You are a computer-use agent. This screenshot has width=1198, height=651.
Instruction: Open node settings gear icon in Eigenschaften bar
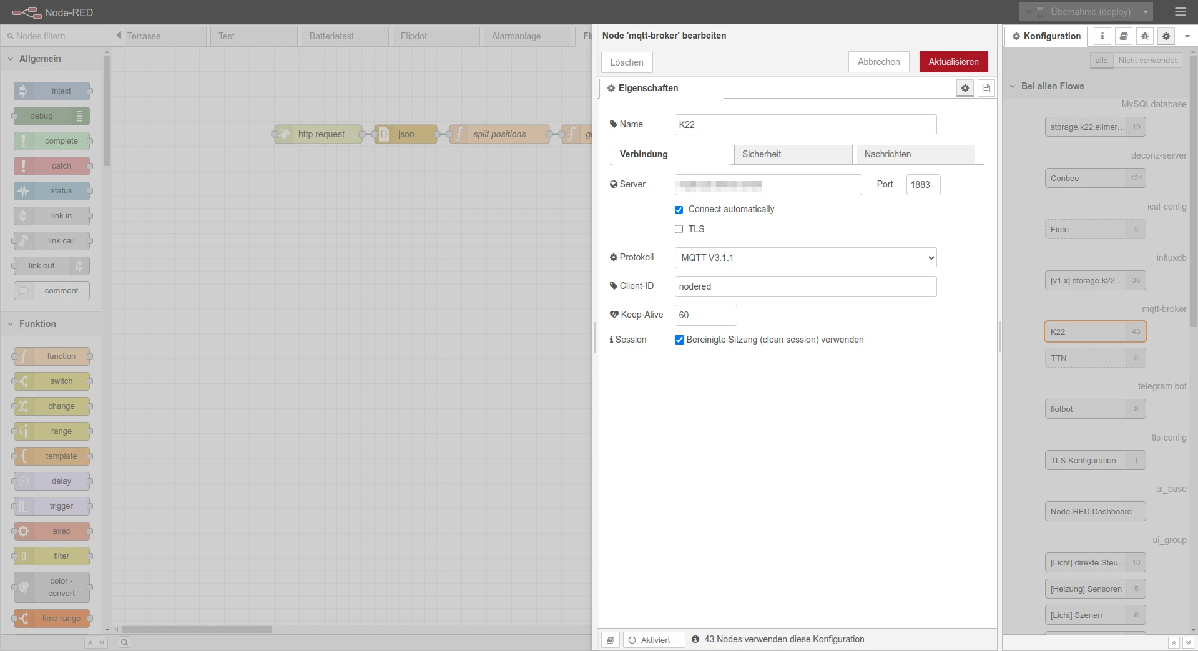point(965,88)
